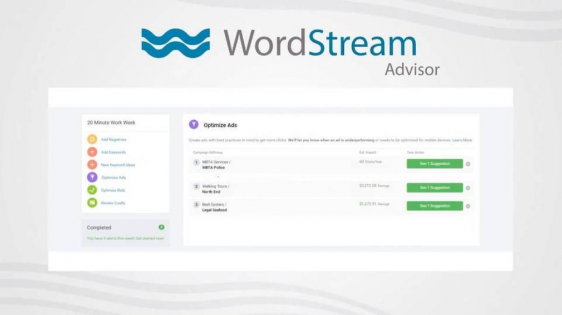Click the purple funnel icon in the sidebar
Screen dimensions: 562x315
(x=92, y=177)
